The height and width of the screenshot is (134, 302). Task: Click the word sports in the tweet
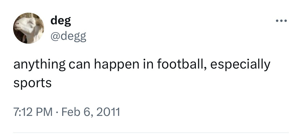[32, 83]
